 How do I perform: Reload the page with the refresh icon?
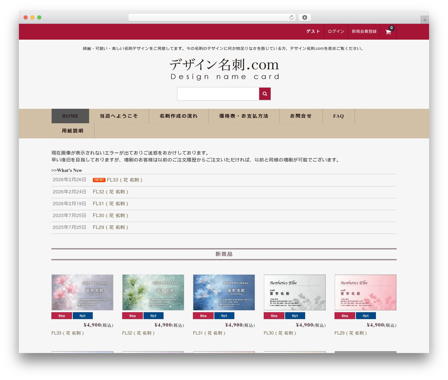click(x=292, y=18)
